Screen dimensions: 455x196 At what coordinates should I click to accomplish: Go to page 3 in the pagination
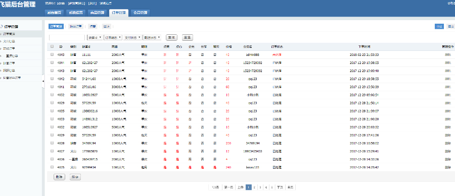click(260, 187)
